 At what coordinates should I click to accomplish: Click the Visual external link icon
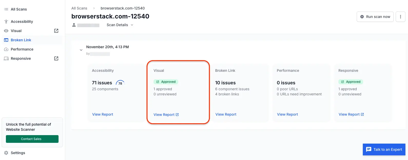point(56,31)
